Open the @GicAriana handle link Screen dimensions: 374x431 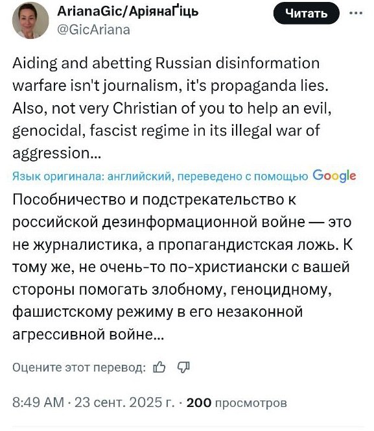(93, 30)
